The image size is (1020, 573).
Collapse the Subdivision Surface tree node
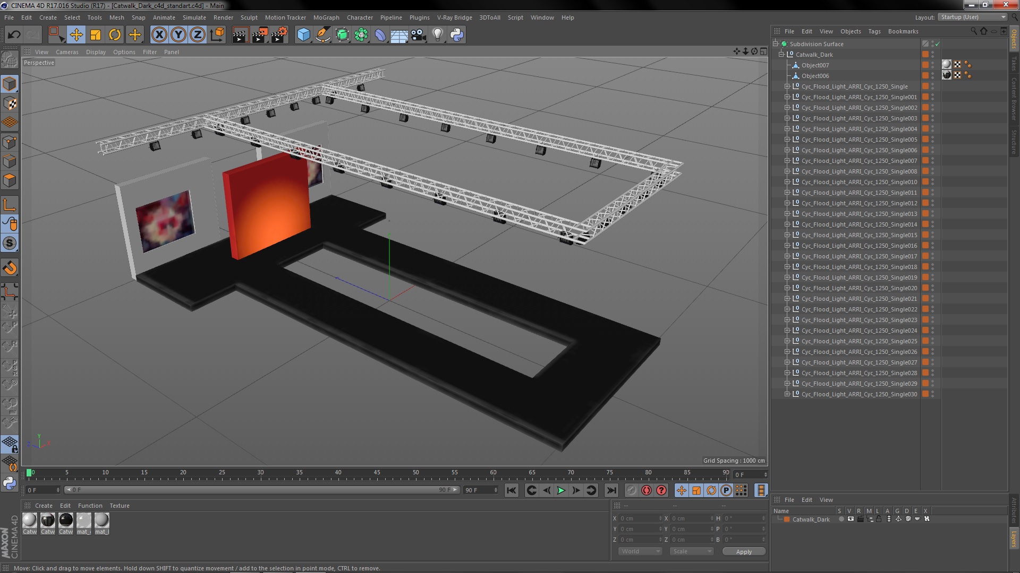click(776, 44)
